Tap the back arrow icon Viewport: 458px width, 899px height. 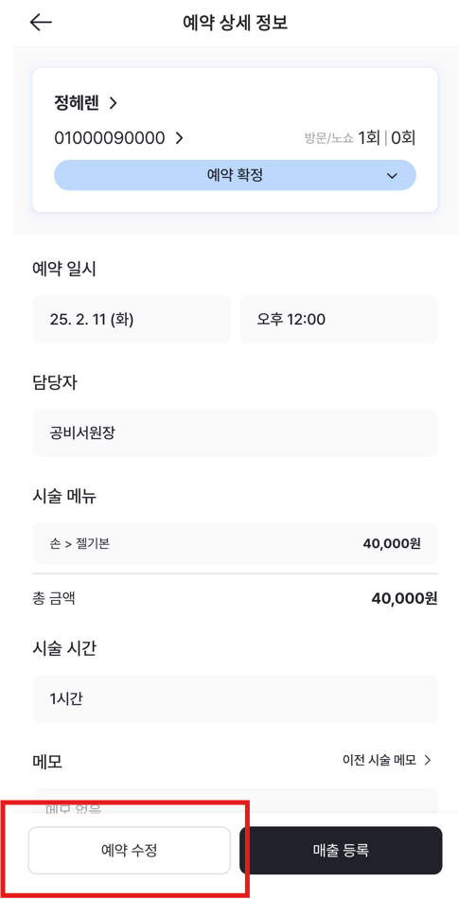(x=41, y=23)
